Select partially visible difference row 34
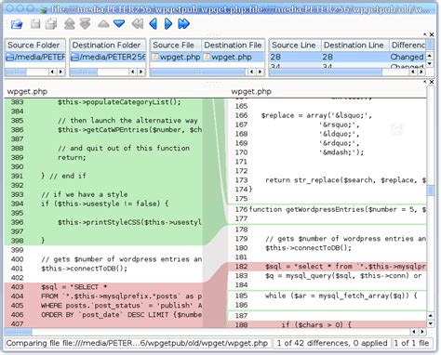This screenshot has height=355, width=441. 348,65
